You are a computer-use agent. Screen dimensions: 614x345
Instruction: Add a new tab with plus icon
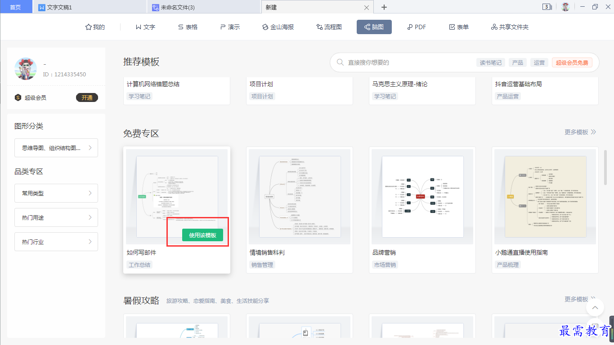pyautogui.click(x=384, y=7)
